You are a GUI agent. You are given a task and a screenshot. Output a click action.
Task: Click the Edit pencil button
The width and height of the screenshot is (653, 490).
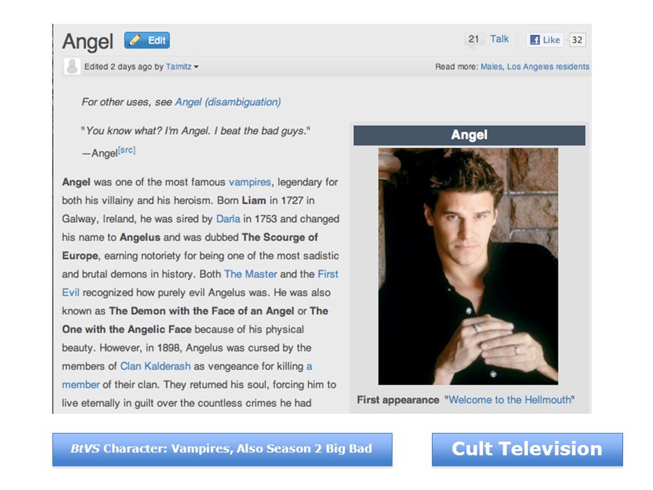tap(147, 40)
